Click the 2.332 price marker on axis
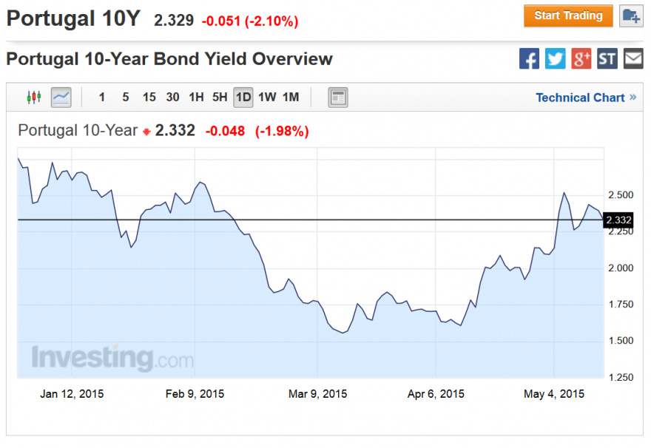Screen dimensions: 651x448 click(618, 220)
